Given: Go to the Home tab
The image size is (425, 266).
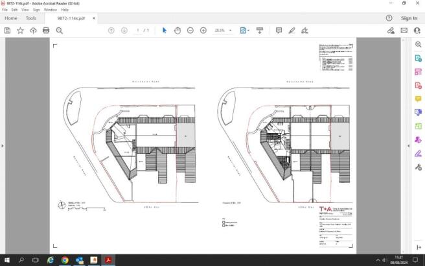Looking at the screenshot, I should pos(11,18).
